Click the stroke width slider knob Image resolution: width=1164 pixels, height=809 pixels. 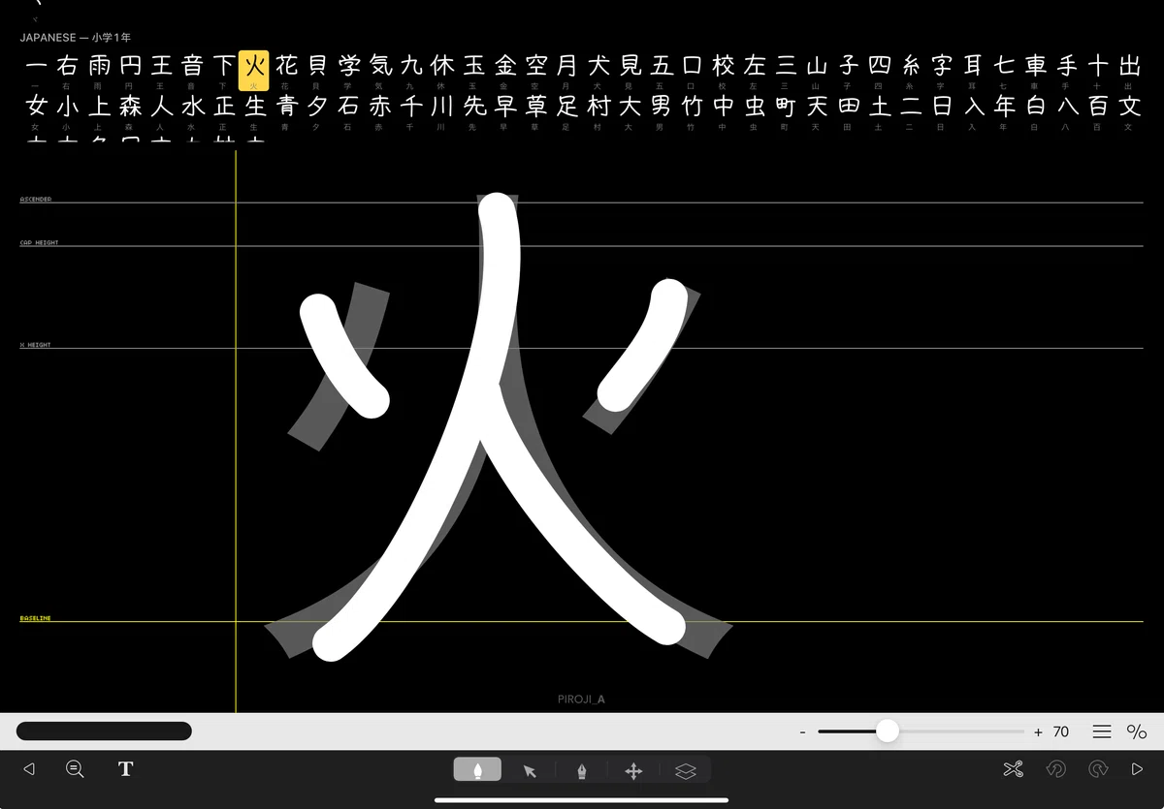[888, 731]
